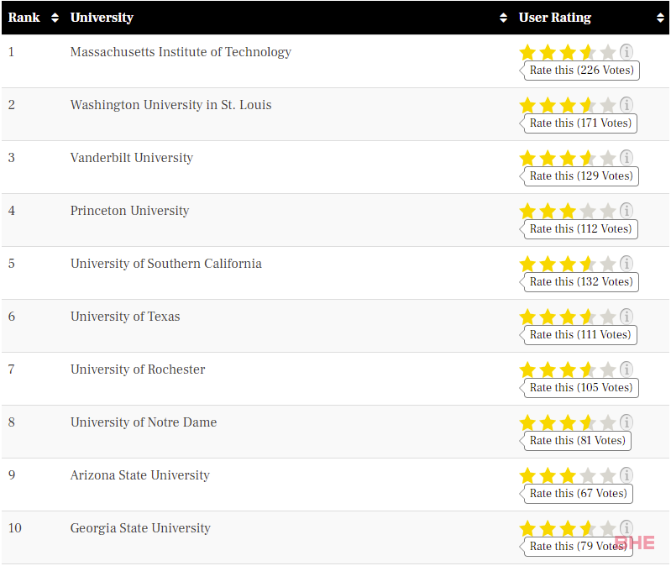The width and height of the screenshot is (671, 566).
Task: Click info icon for University of Rochester
Action: [626, 369]
